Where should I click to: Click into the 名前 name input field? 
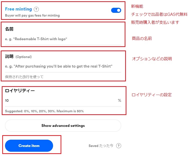(x=63, y=39)
